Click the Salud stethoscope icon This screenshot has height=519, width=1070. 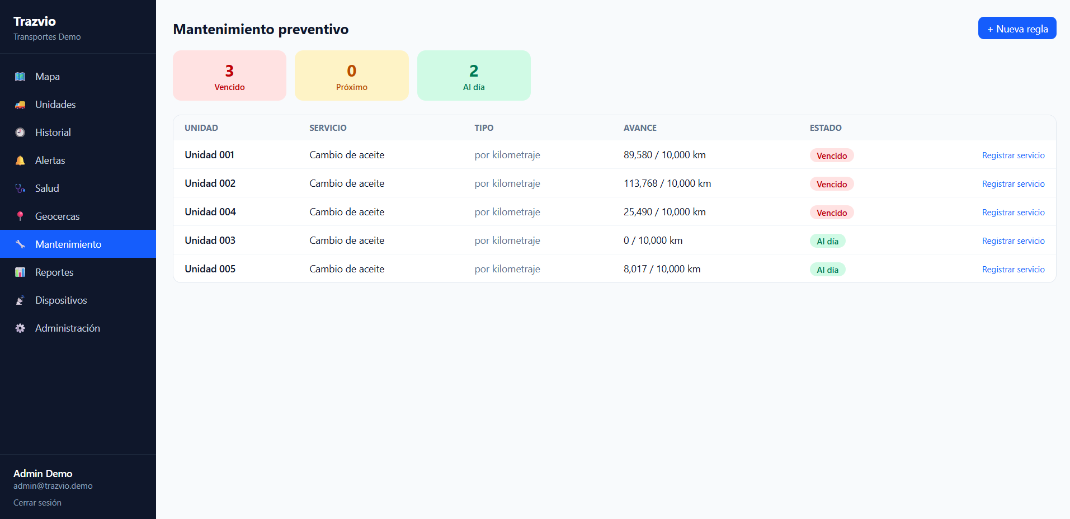point(20,188)
